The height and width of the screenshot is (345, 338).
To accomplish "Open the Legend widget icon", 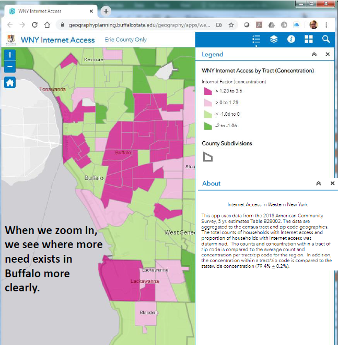I will (256, 39).
